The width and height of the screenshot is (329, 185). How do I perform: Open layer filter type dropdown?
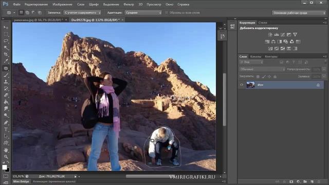251,62
